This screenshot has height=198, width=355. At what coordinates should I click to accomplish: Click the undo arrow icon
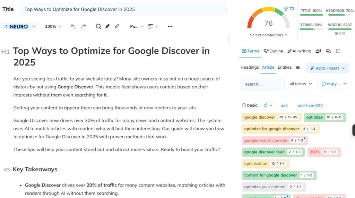pos(73,26)
